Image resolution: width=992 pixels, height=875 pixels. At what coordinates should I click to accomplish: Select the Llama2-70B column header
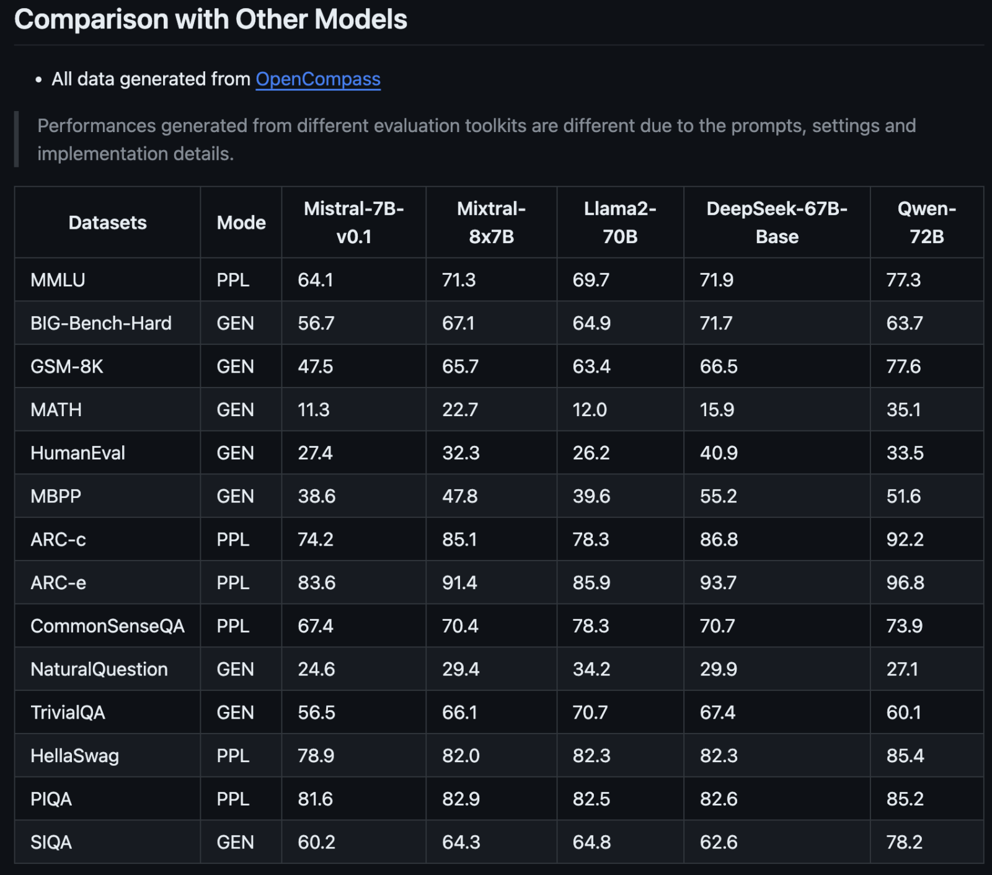(x=619, y=222)
